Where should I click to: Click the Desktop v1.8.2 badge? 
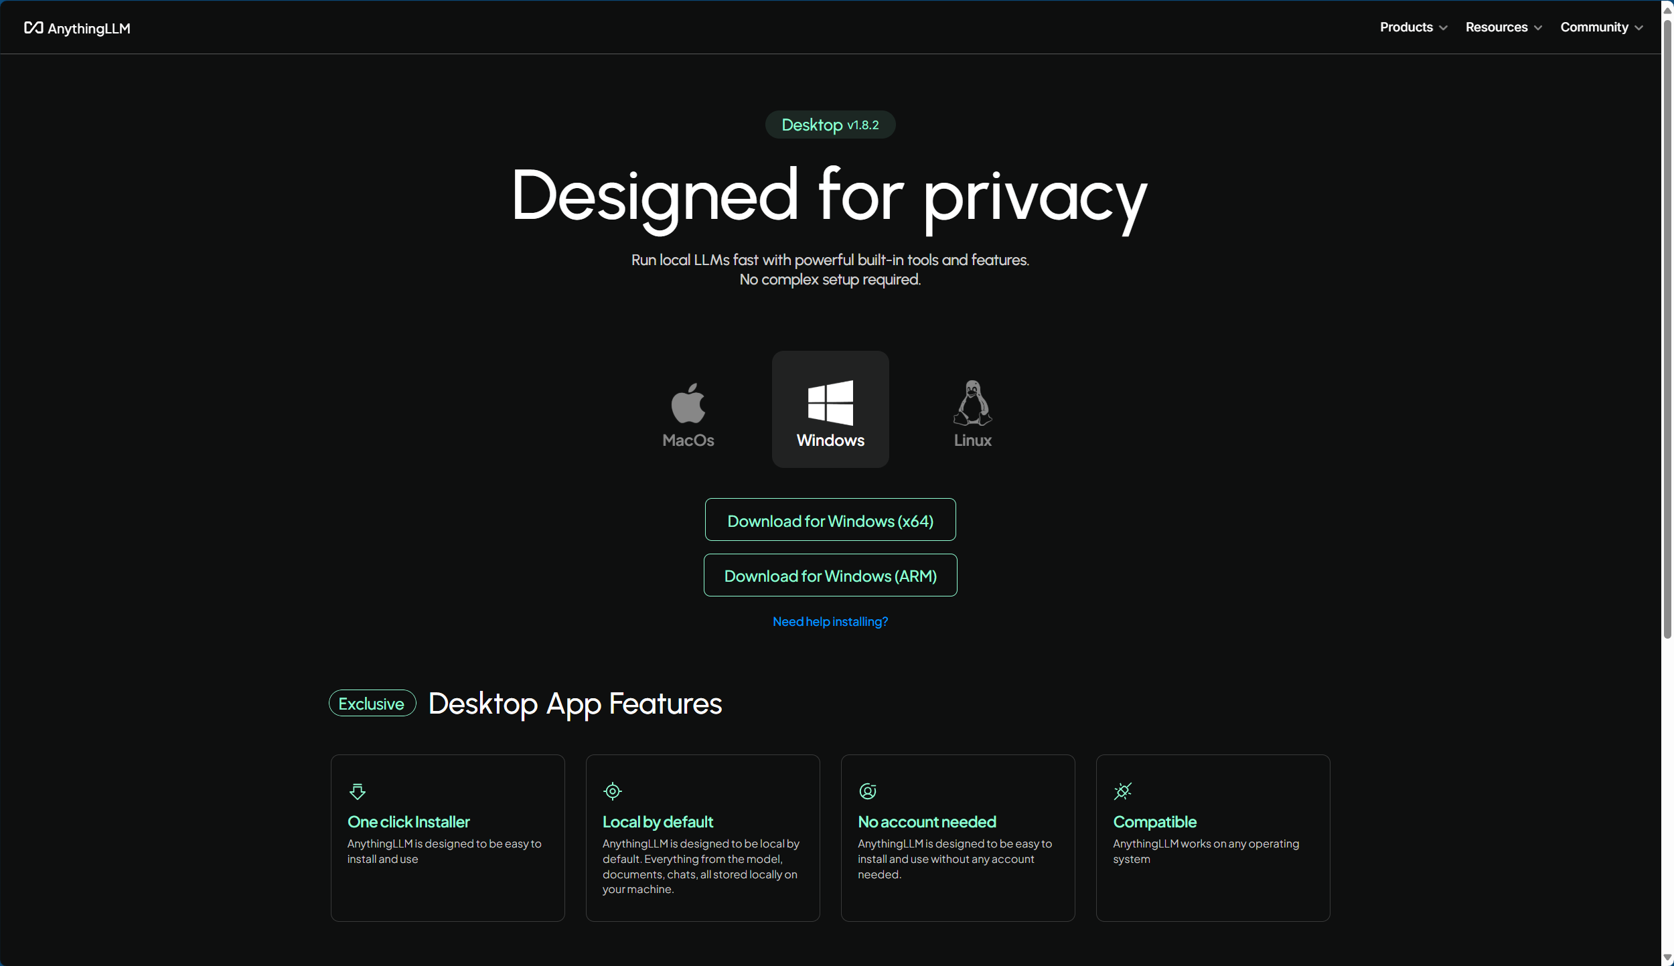click(830, 125)
